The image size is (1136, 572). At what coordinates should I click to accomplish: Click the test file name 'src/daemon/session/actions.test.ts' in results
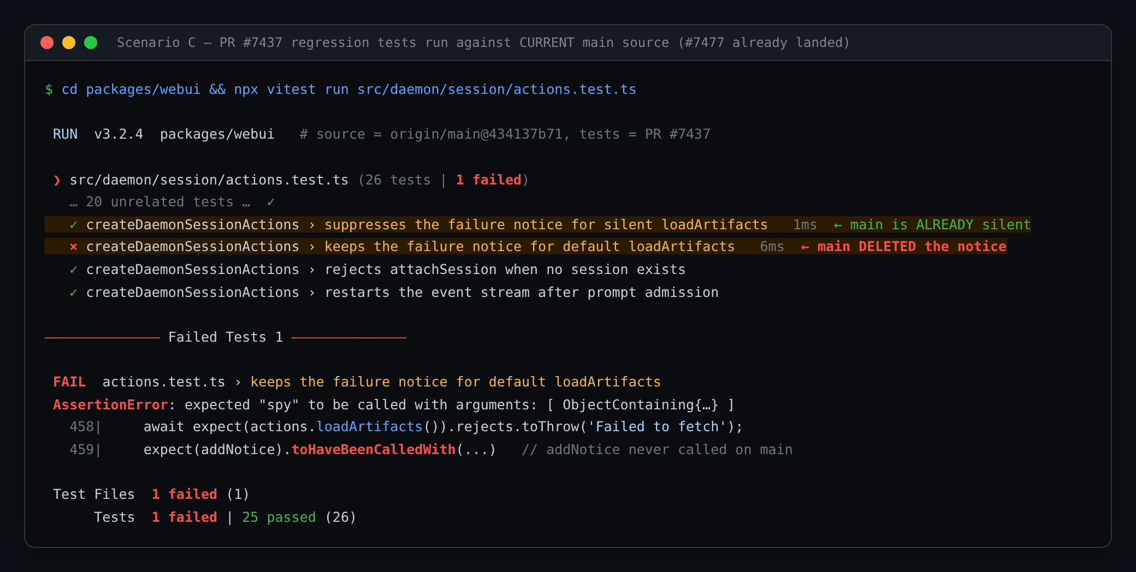point(209,180)
